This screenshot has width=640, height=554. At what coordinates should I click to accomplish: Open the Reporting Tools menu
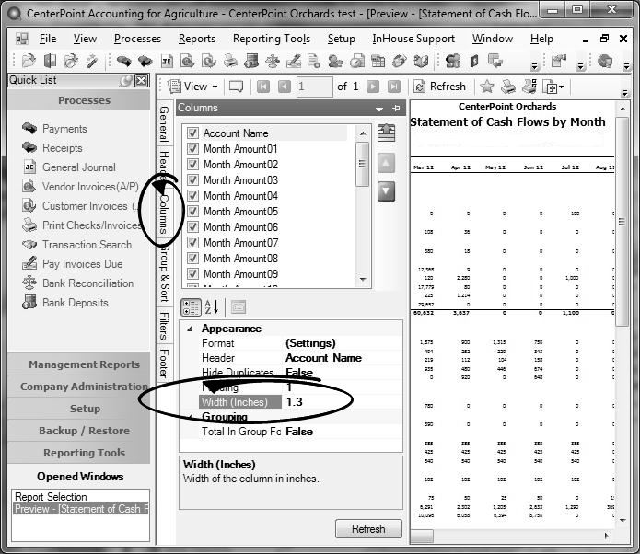pyautogui.click(x=271, y=39)
